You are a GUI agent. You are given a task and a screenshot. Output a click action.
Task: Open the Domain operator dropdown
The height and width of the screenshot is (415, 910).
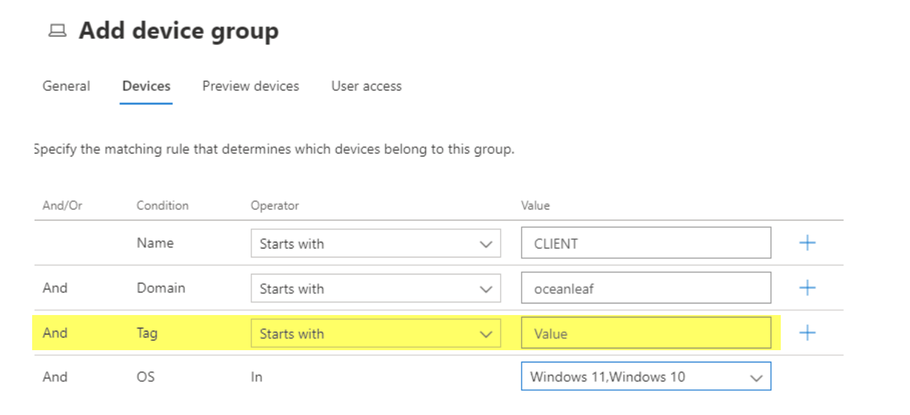[x=375, y=288]
